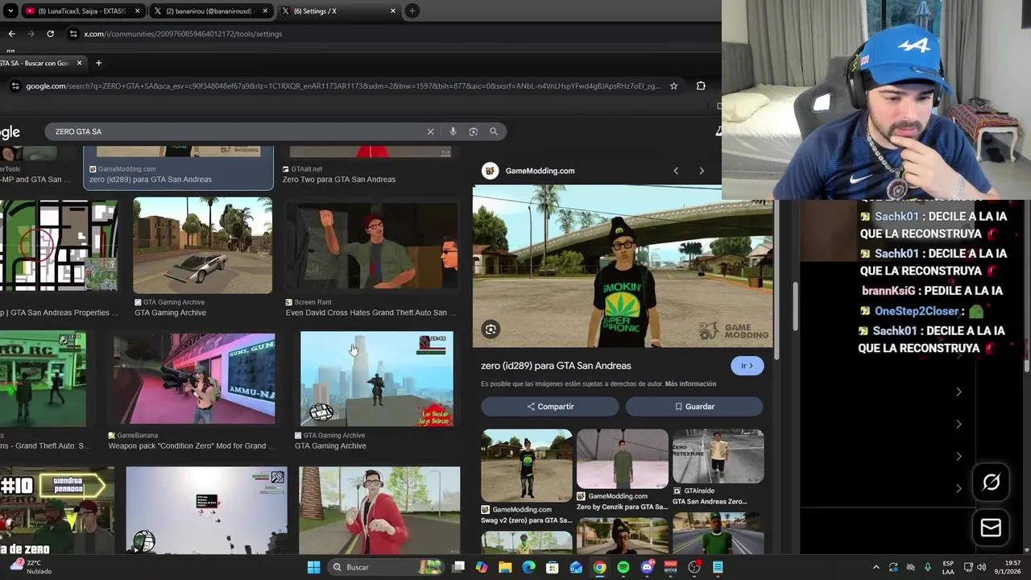View site information icon for google.com
Viewport: 1031px width, 580px height.
[x=14, y=86]
